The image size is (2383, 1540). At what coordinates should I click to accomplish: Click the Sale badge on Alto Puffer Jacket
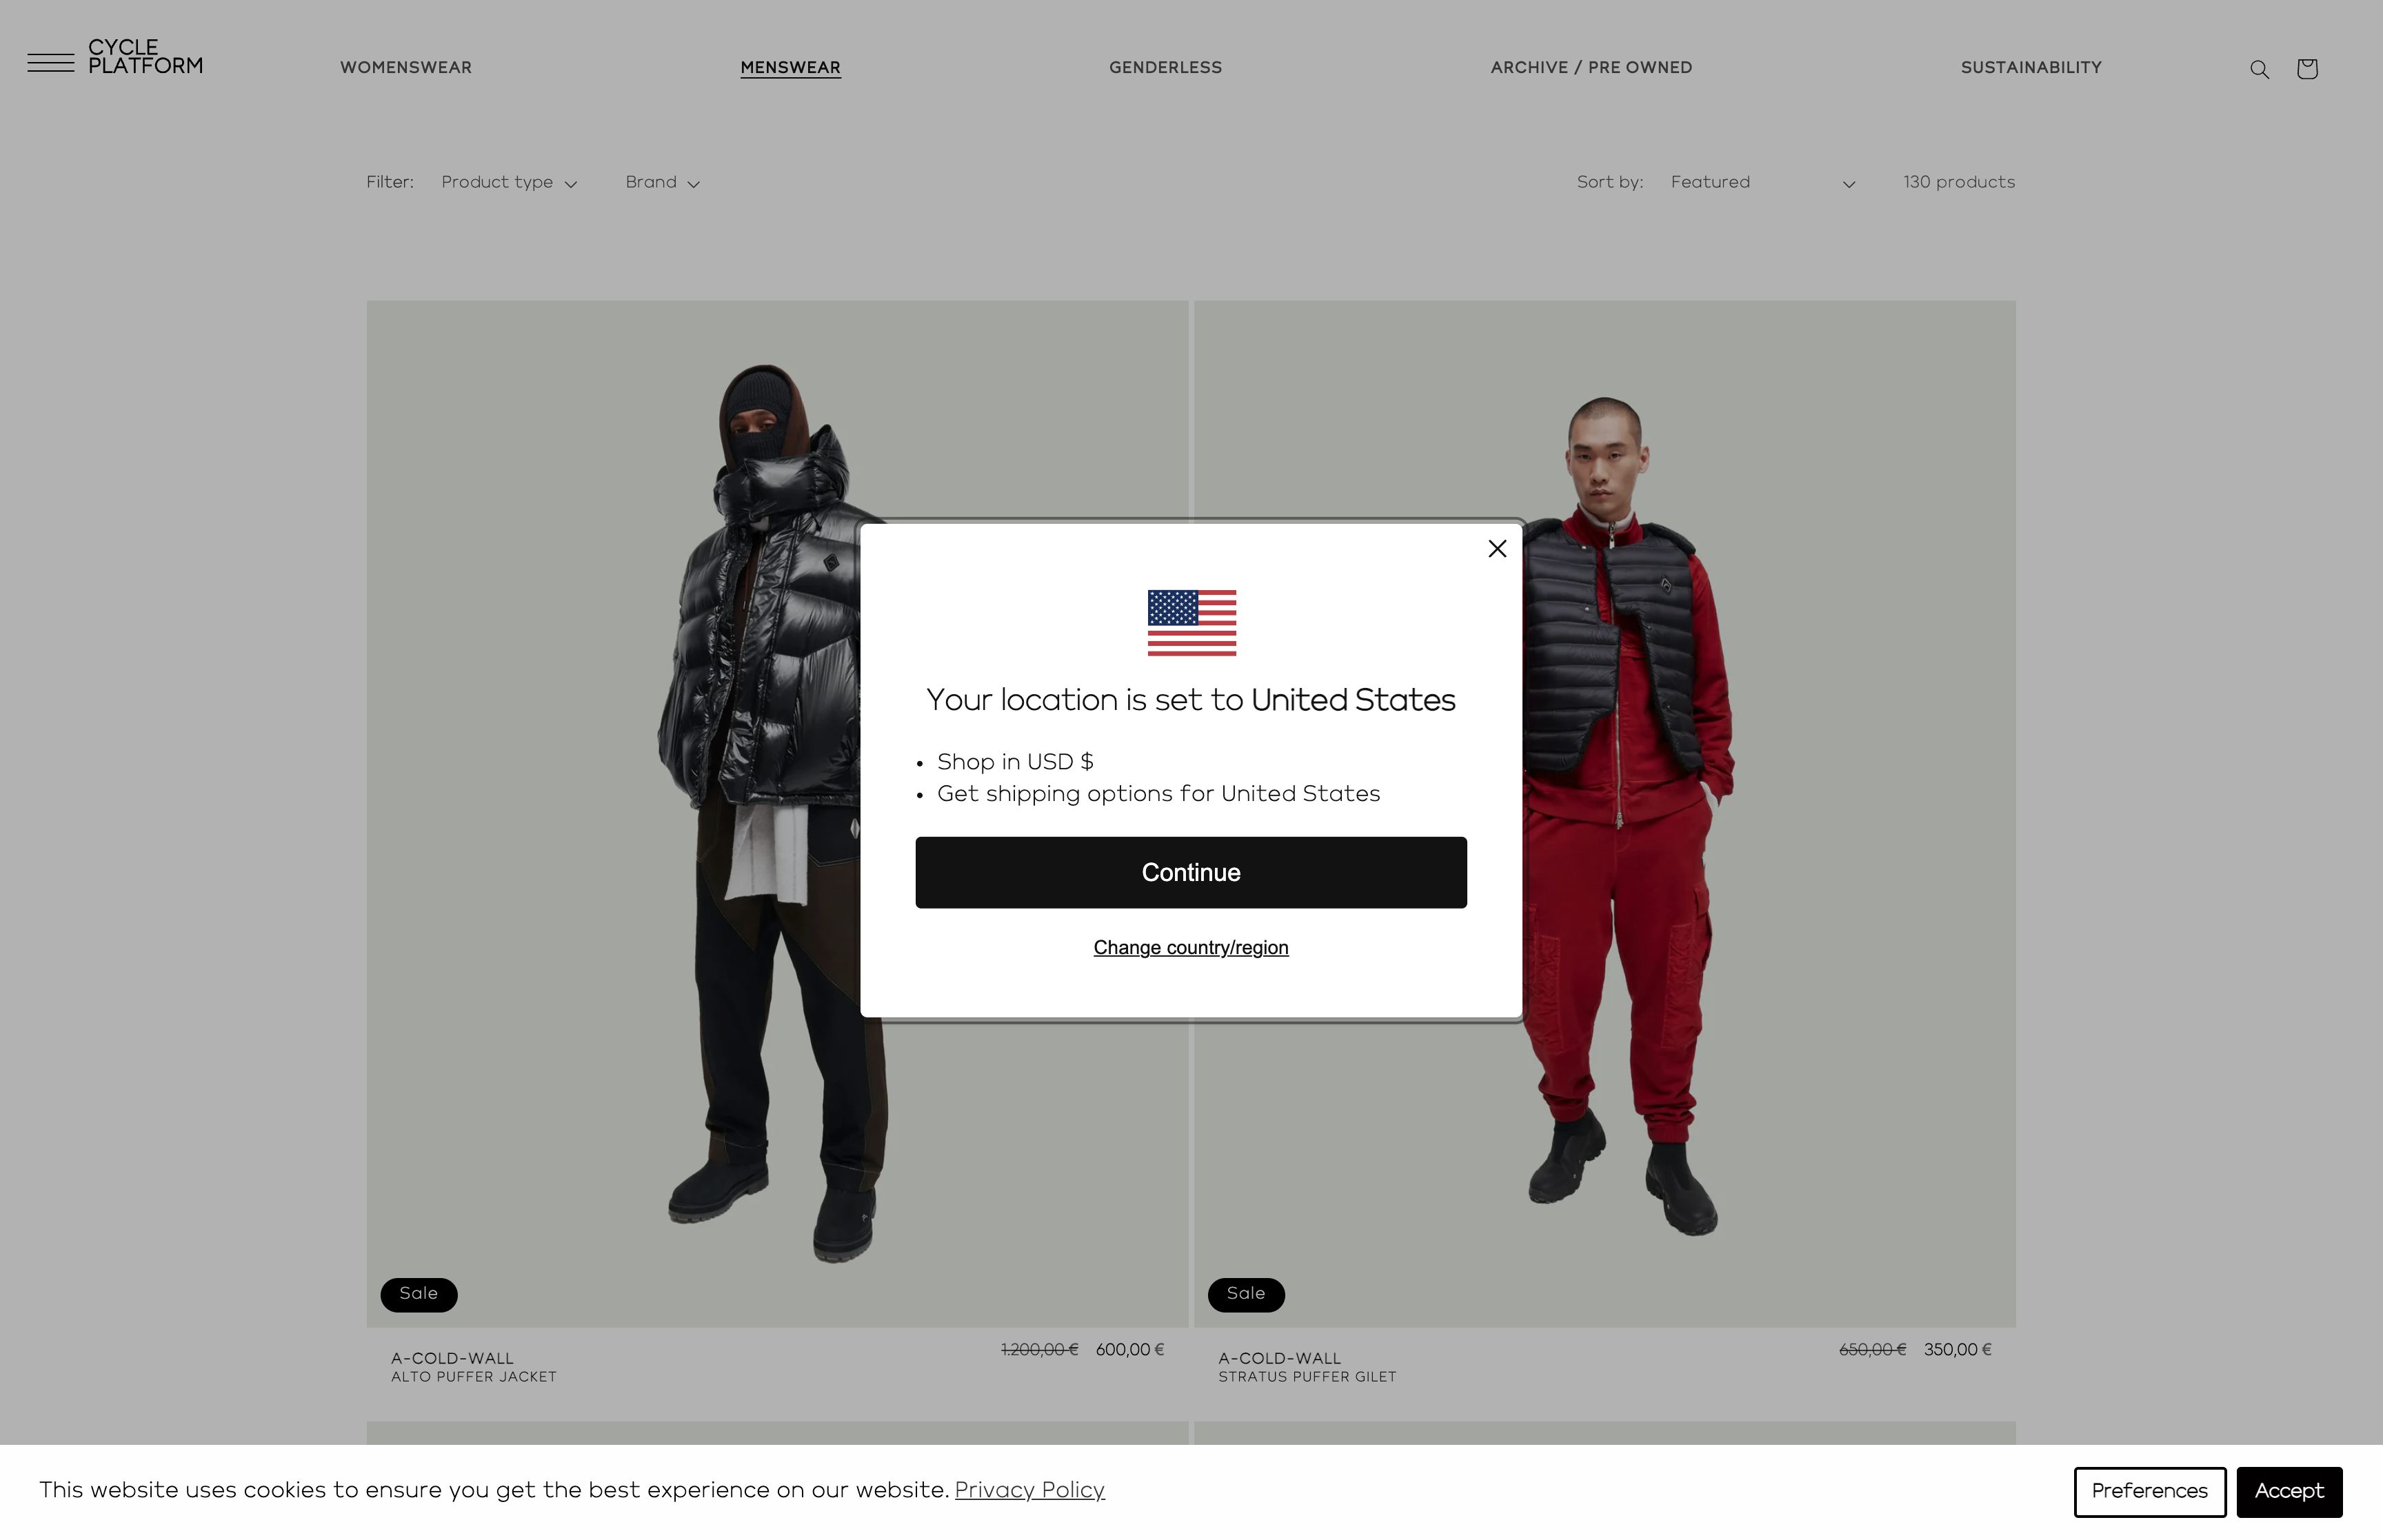[x=418, y=1294]
